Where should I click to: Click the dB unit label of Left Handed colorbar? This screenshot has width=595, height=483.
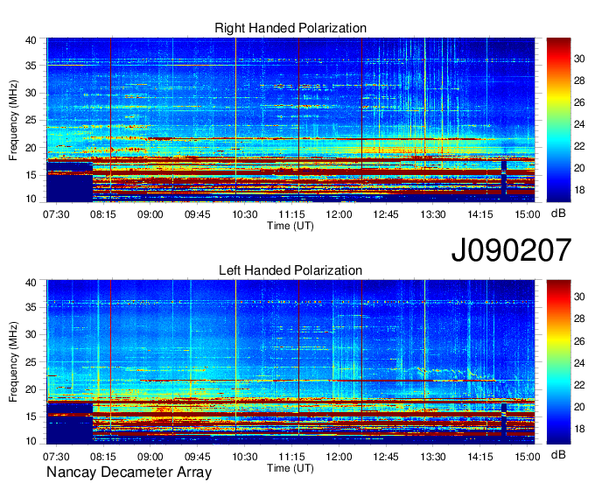coord(558,455)
